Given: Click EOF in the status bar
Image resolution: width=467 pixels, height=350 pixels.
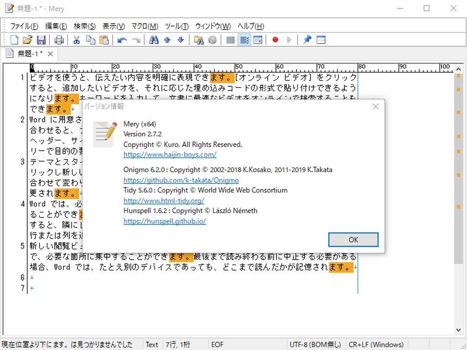Looking at the screenshot, I should pos(217,345).
